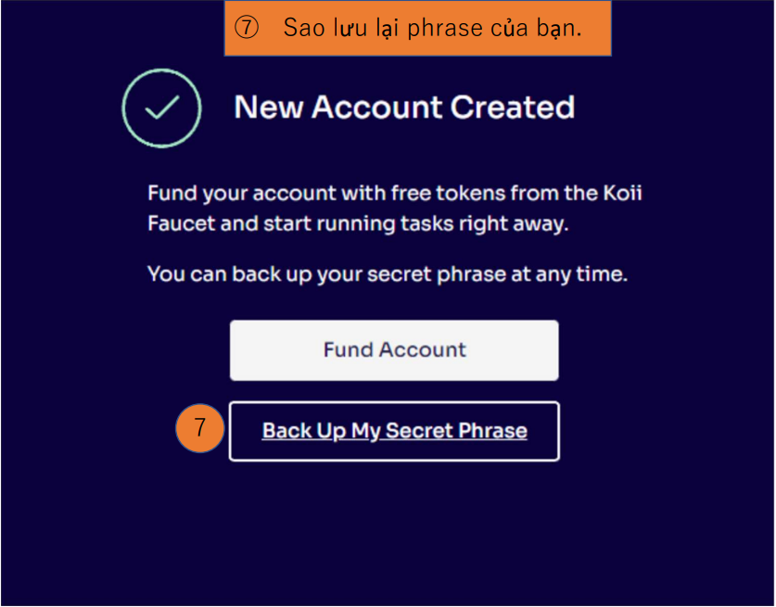Click the orange number 7 badge
Image resolution: width=776 pixels, height=607 pixels.
click(199, 430)
